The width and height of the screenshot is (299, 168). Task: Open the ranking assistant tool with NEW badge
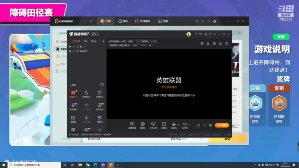point(99,107)
